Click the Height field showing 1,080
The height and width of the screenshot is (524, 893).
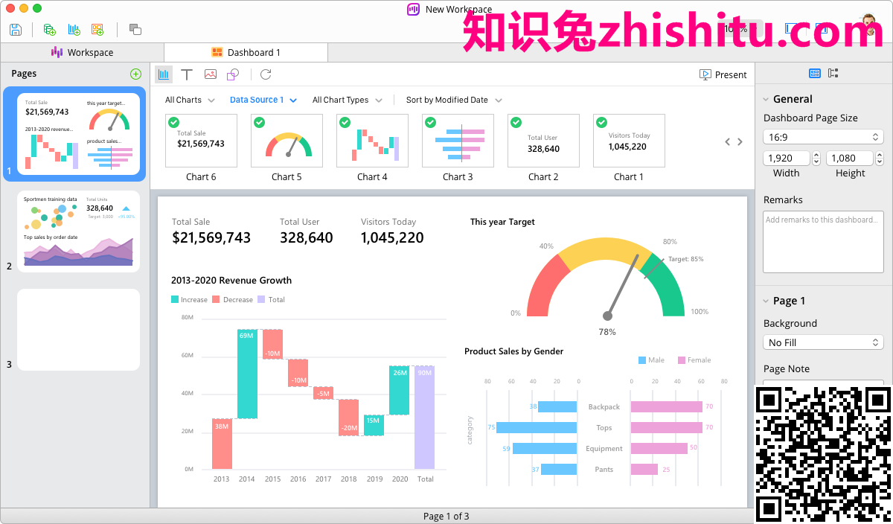[x=851, y=159]
